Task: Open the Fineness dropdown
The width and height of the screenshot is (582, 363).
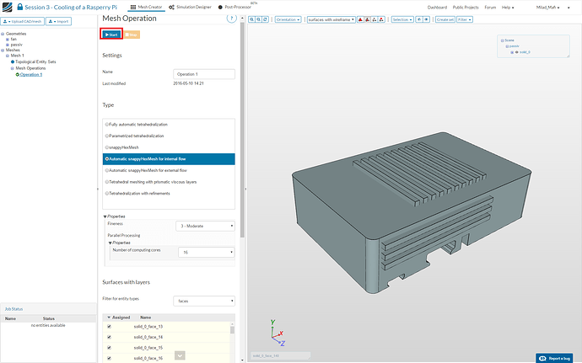Action: (205, 226)
